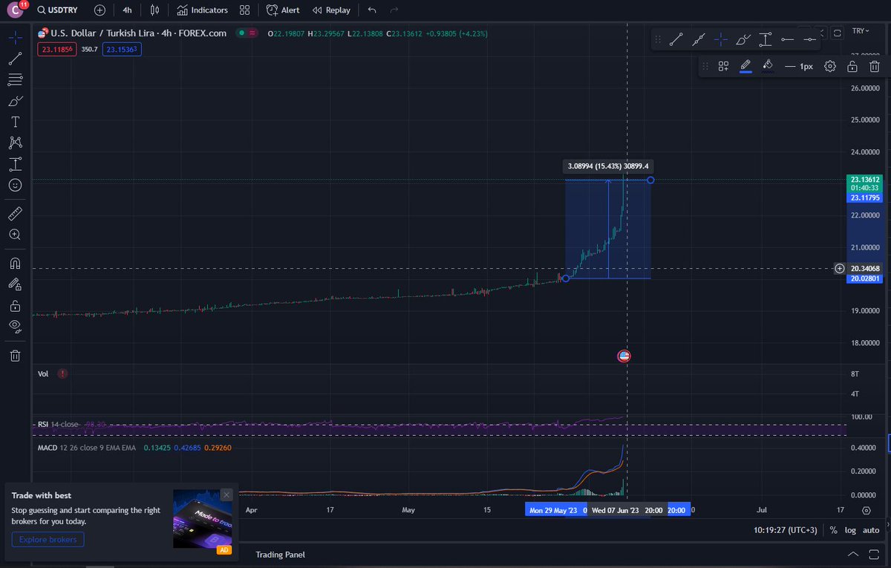891x568 pixels.
Task: Pick the price range tool in floating favorites toolbar
Action: (766, 39)
